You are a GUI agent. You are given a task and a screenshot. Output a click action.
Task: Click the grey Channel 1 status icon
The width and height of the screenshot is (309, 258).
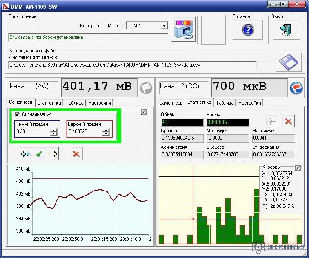click(x=145, y=88)
